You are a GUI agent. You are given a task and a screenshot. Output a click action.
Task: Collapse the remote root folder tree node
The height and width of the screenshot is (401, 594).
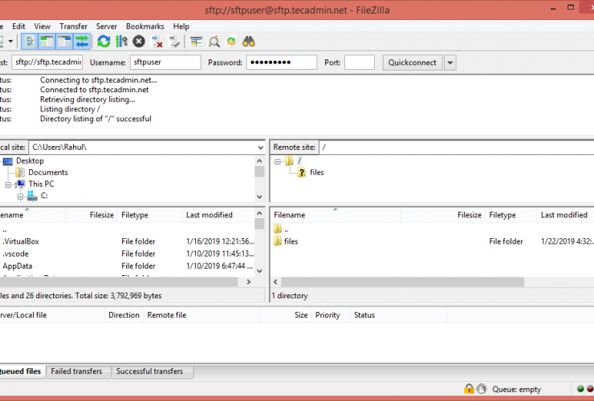(x=278, y=161)
